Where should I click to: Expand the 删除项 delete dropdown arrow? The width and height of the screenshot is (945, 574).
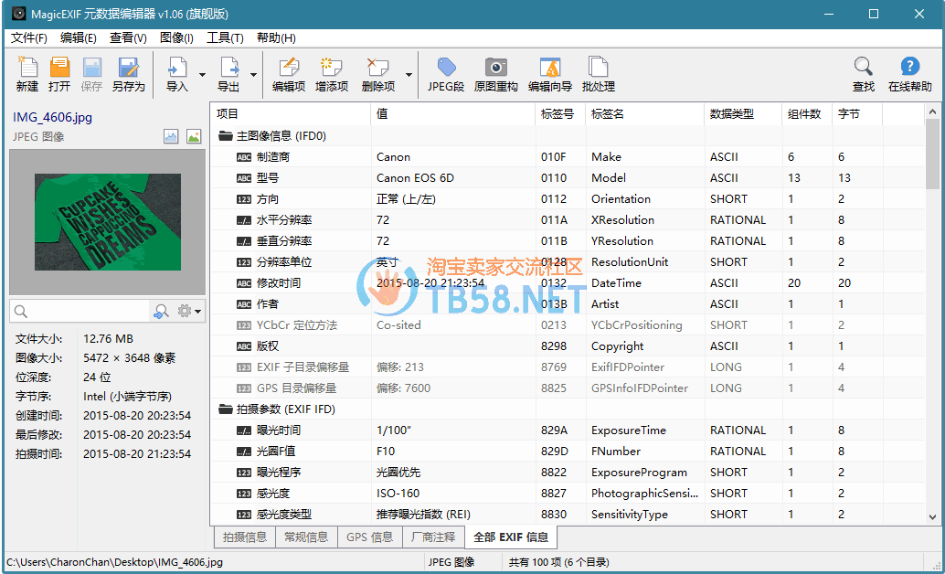[x=409, y=75]
